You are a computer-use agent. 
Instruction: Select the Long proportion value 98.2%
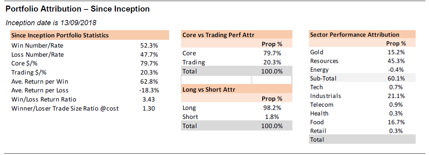pos(272,108)
